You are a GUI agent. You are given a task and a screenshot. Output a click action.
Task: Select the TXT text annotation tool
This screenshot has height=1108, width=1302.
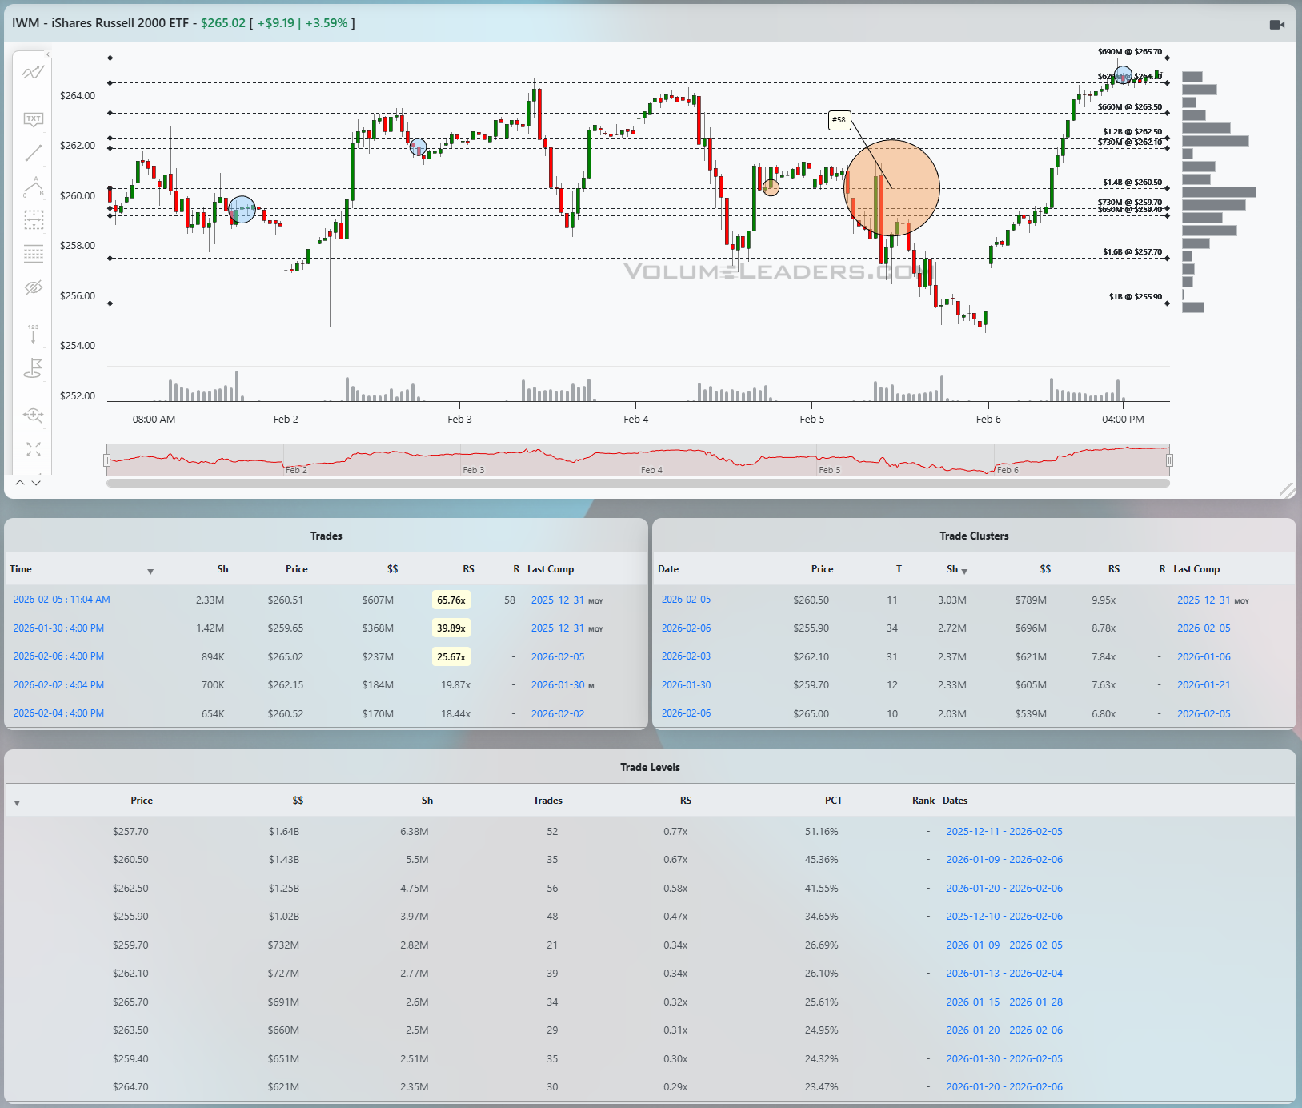pyautogui.click(x=33, y=119)
